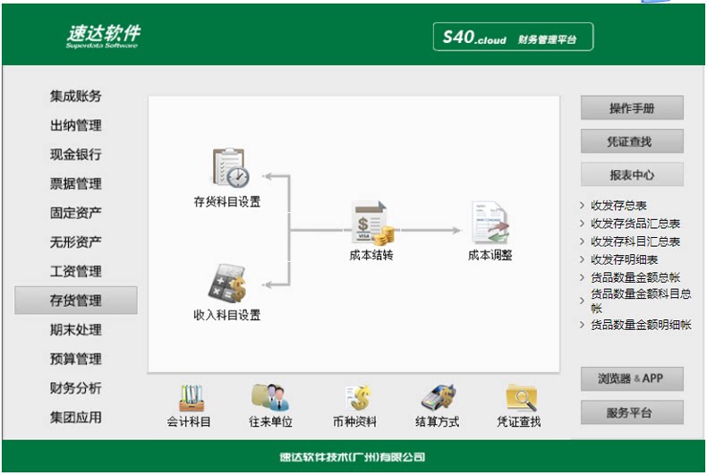
Task: Click the 凭证查找 folder magnifier icon
Action: (x=522, y=397)
